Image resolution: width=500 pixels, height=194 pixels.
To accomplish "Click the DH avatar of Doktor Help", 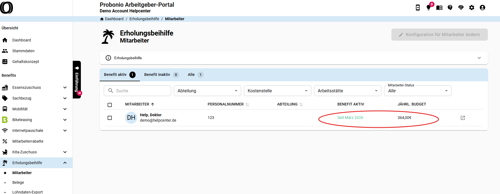I will coord(131,118).
